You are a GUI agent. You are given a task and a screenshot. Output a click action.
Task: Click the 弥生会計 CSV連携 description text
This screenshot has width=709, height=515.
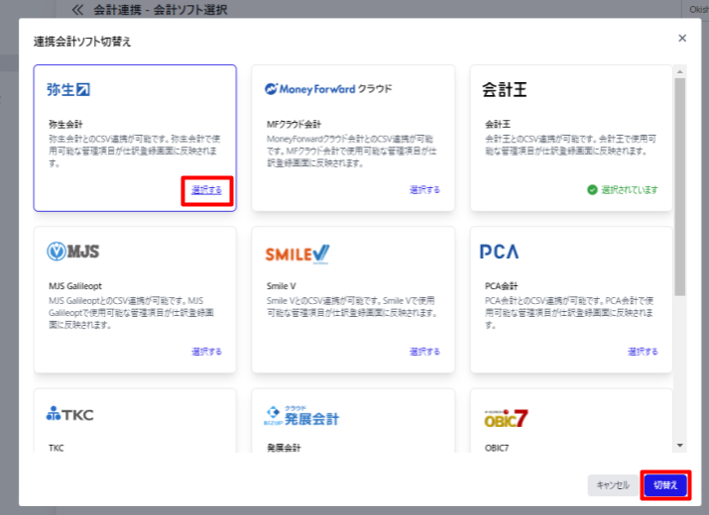click(135, 151)
